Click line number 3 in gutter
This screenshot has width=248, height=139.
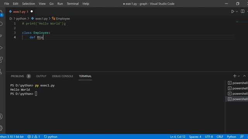(15, 32)
